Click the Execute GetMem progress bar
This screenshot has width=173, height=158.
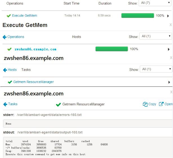click(138, 15)
